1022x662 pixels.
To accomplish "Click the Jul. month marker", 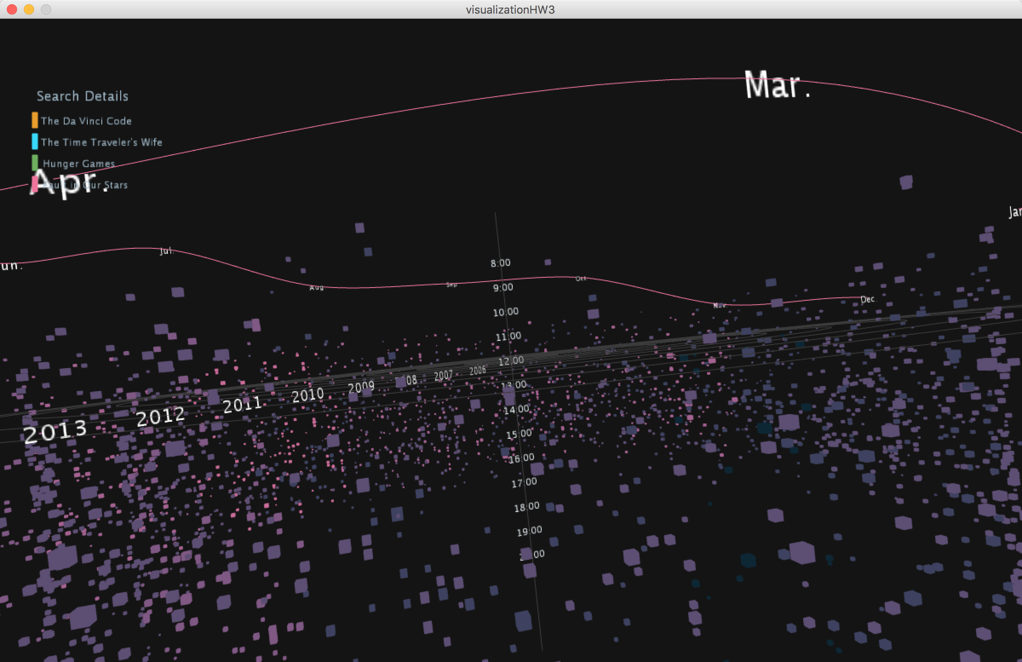I will [166, 250].
